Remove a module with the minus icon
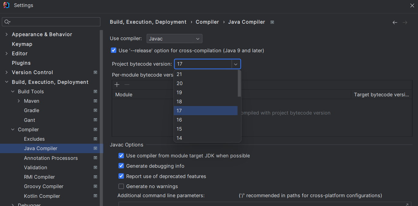Viewport: 418px width, 206px height. pos(127,85)
